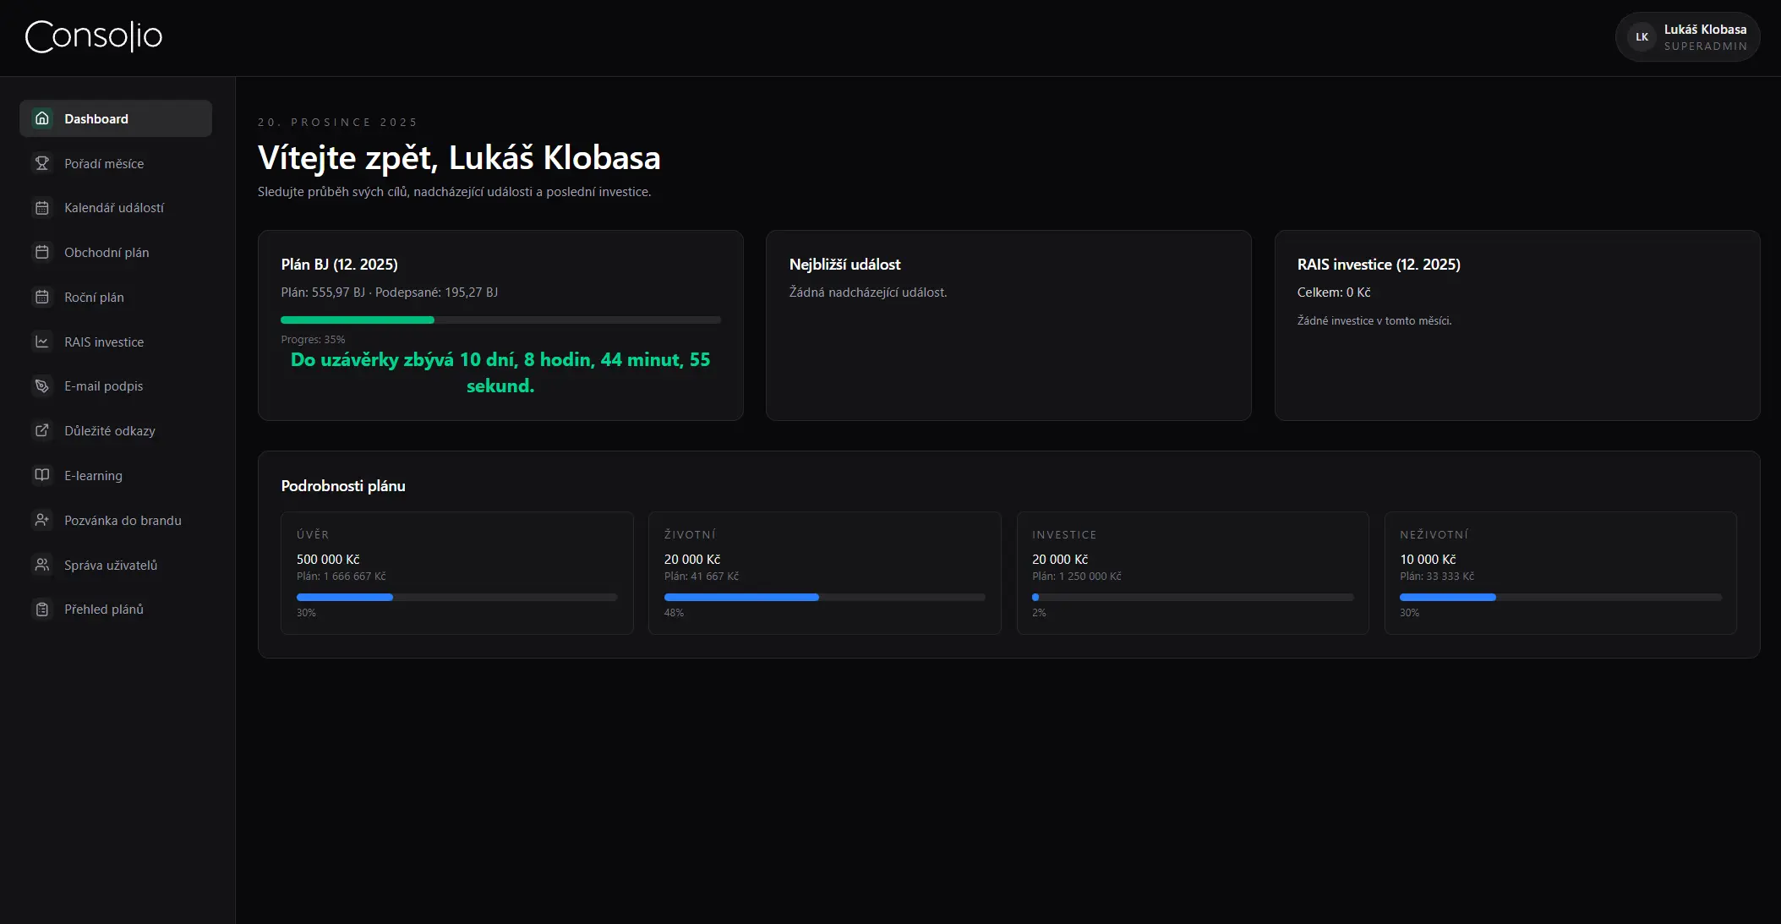Click the Dashboard home icon
1781x924 pixels.
tap(42, 118)
